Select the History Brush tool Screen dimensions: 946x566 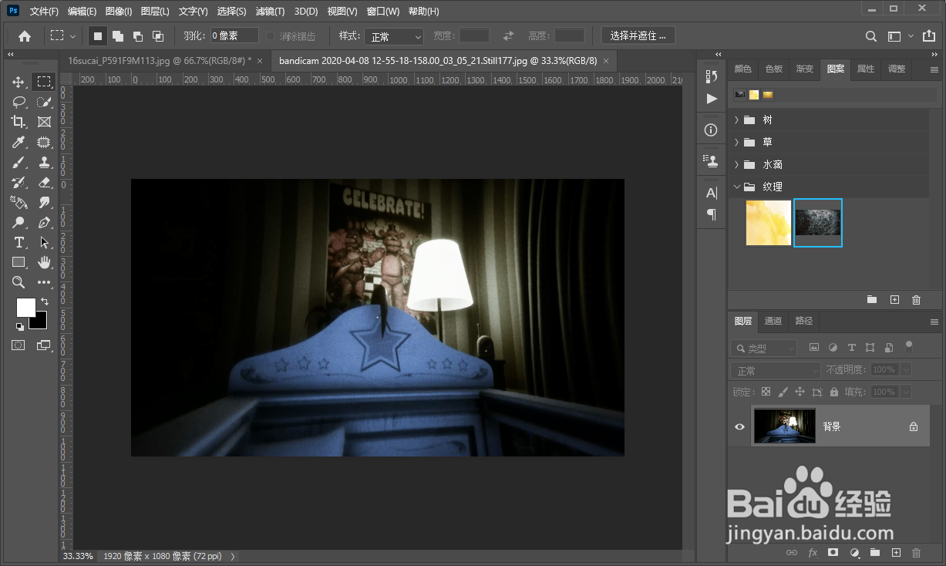click(19, 182)
